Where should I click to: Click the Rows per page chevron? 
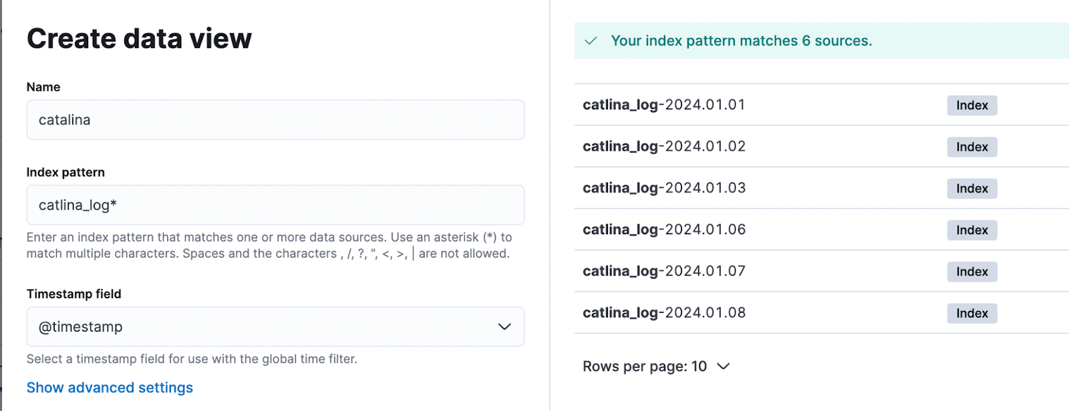coord(724,366)
